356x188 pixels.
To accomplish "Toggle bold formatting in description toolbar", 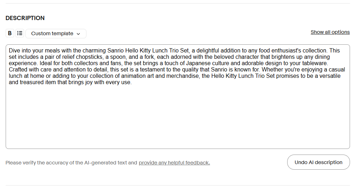I will 10,33.
